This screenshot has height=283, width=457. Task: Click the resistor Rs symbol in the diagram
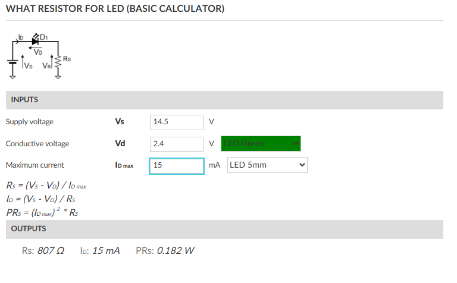coord(58,62)
